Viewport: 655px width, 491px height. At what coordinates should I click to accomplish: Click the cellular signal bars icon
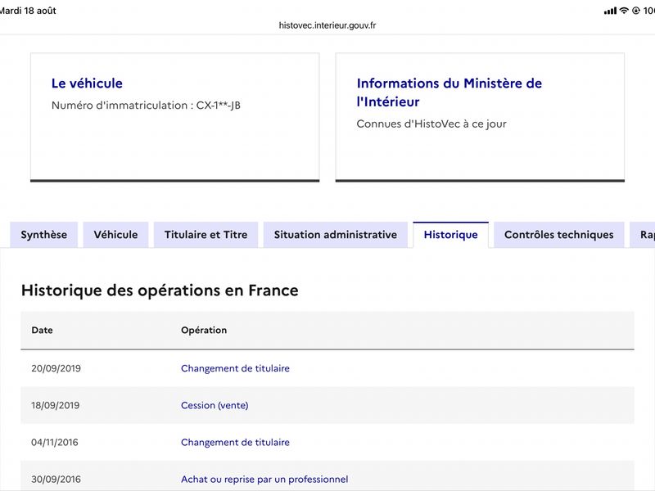pyautogui.click(x=610, y=11)
